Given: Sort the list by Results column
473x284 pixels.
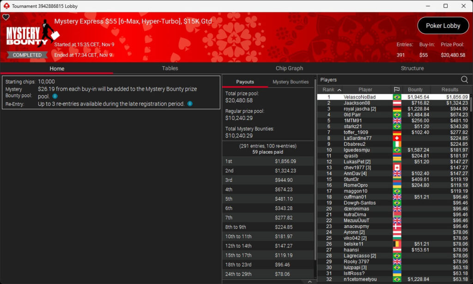Looking at the screenshot, I should tap(449, 90).
